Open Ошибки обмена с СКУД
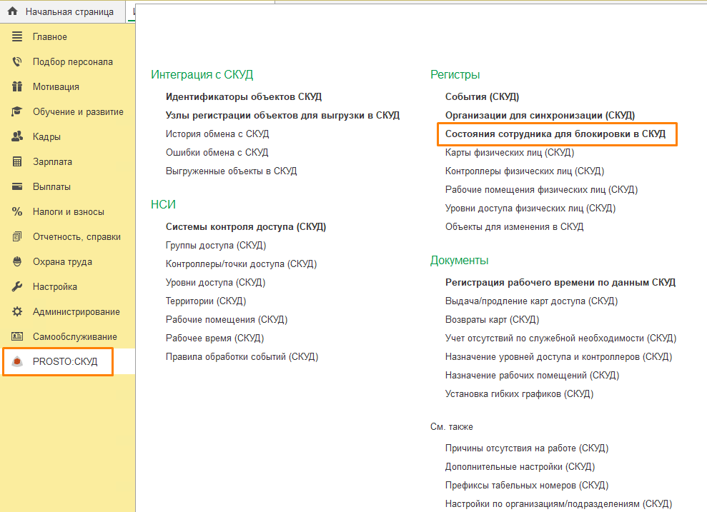 pos(217,152)
